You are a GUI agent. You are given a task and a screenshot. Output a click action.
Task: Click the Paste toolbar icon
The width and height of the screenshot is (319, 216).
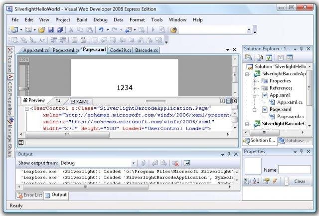[x=90, y=30]
